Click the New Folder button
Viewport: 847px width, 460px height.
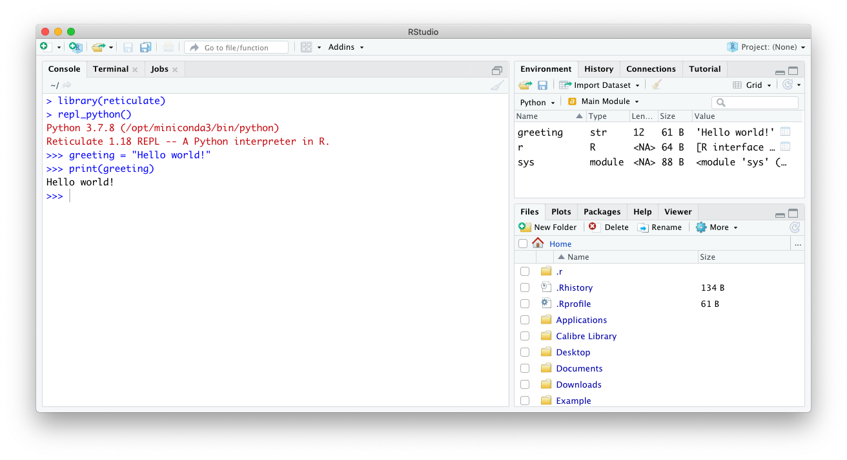click(x=547, y=227)
